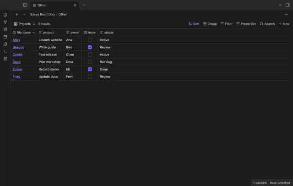
Task: Uncheck the done box for Beacon
Action: (x=90, y=47)
